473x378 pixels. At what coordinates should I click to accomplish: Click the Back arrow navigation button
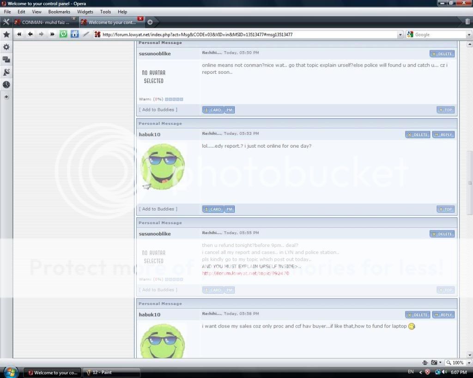click(30, 34)
